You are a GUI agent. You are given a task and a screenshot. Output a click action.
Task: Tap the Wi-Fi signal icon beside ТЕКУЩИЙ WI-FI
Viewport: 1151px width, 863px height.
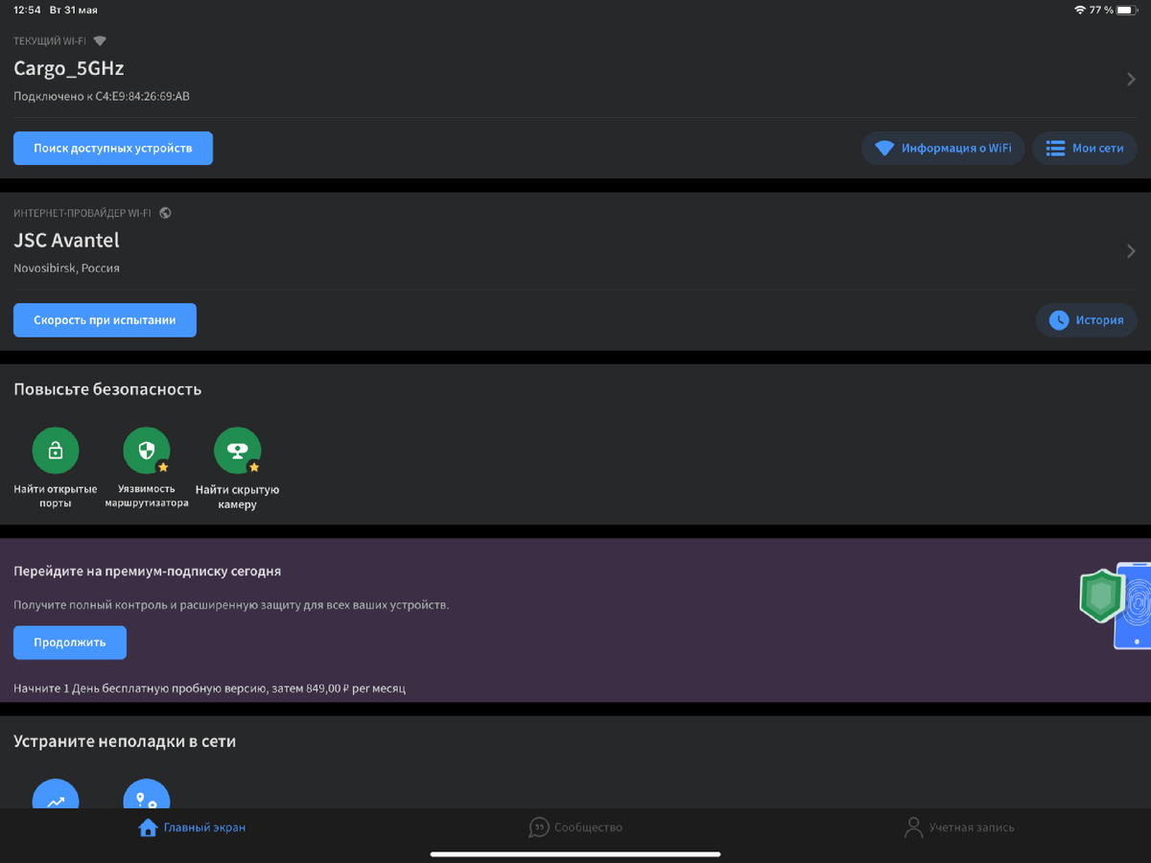coord(100,41)
